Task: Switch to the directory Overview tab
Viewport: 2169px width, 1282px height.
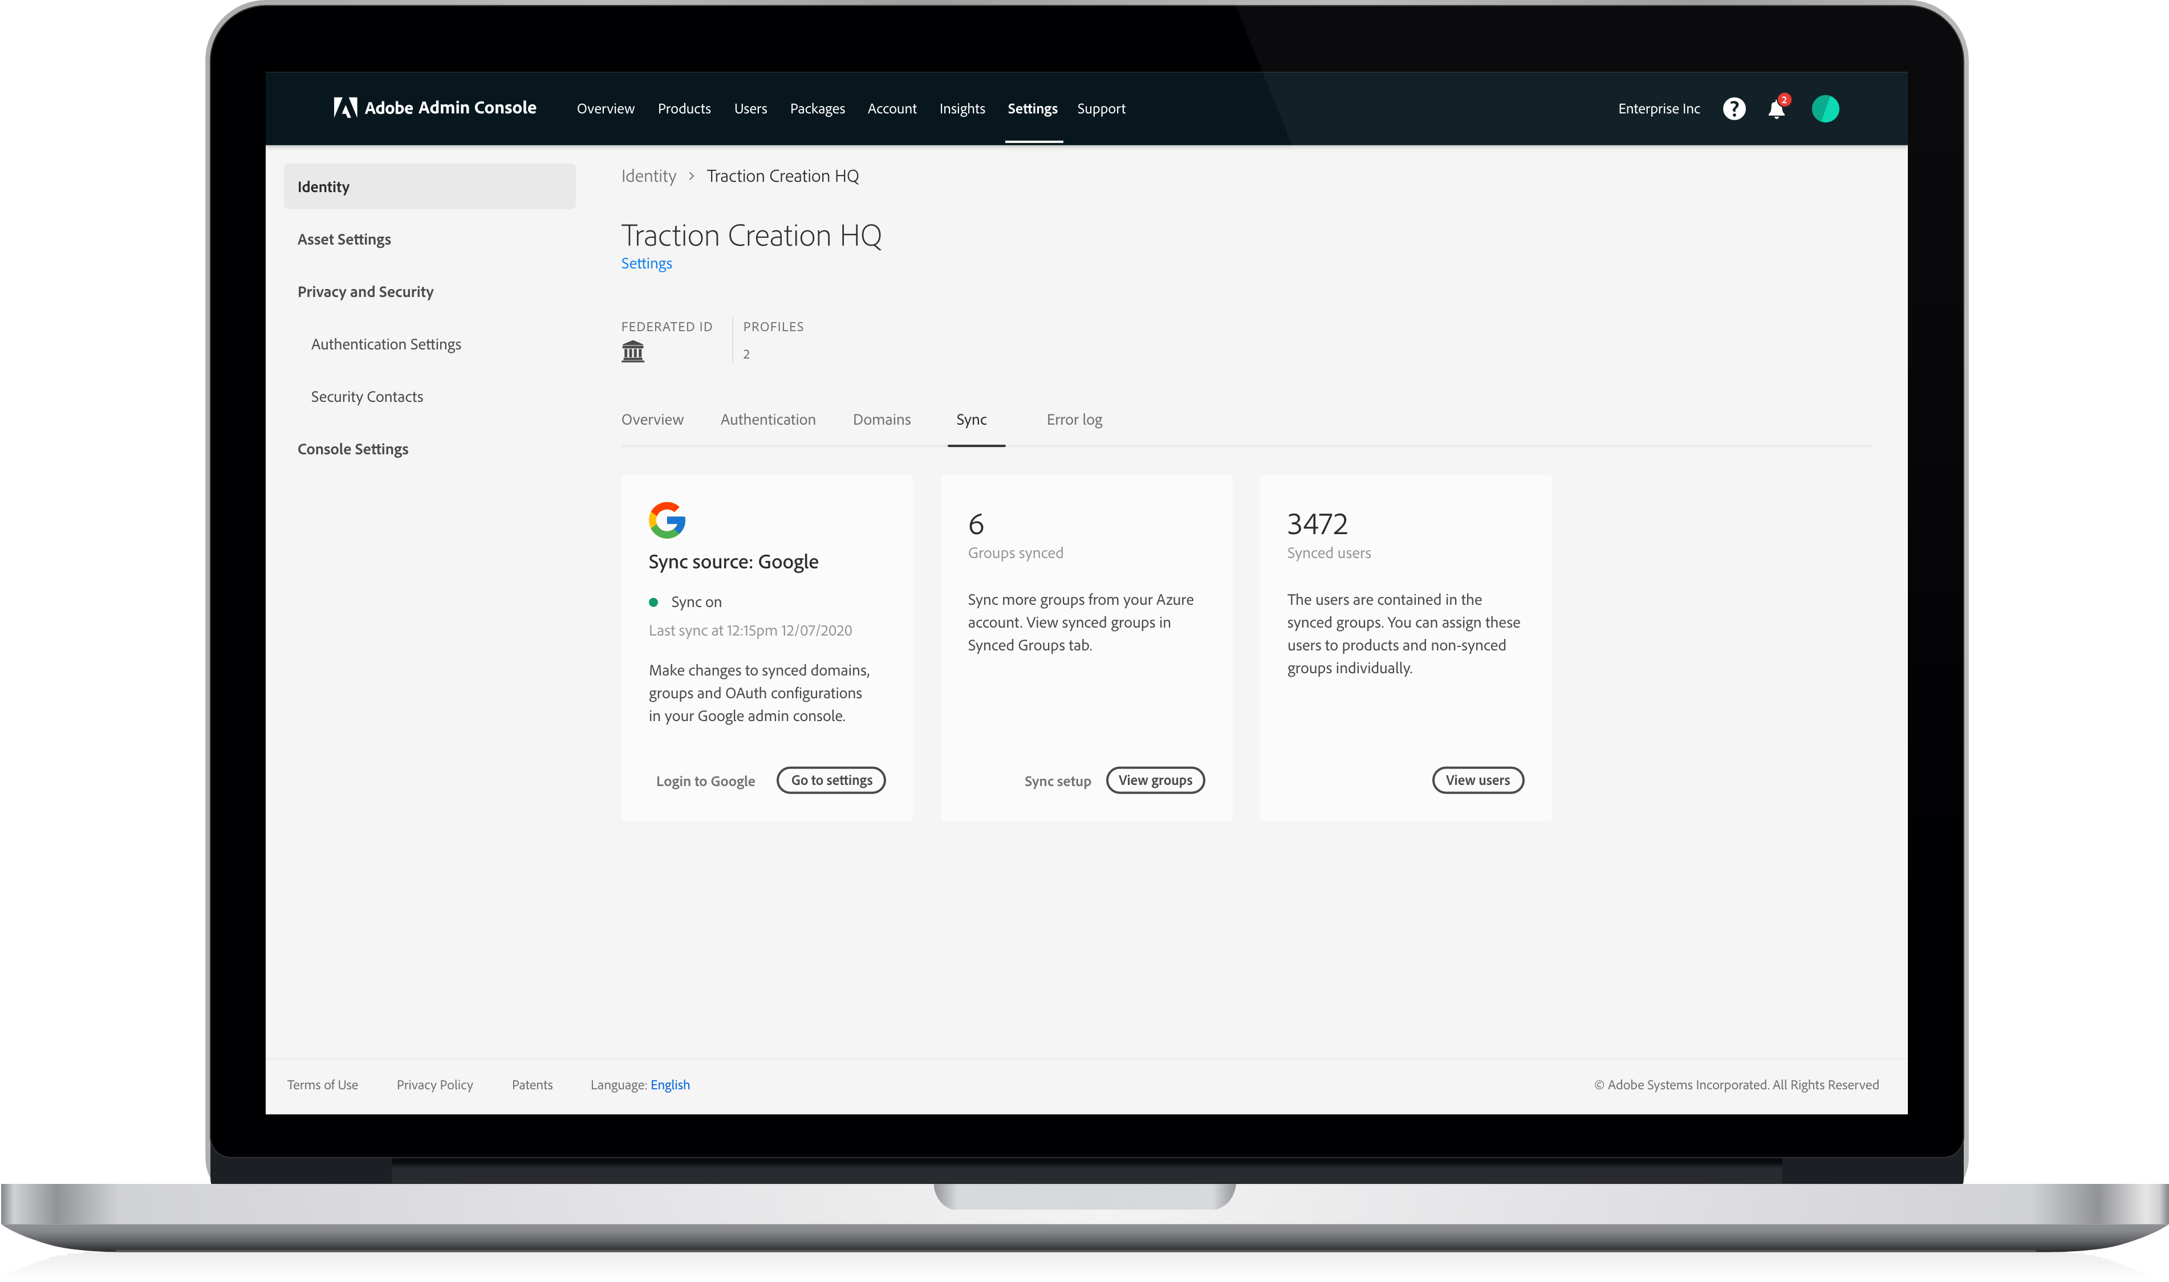Action: (x=652, y=420)
